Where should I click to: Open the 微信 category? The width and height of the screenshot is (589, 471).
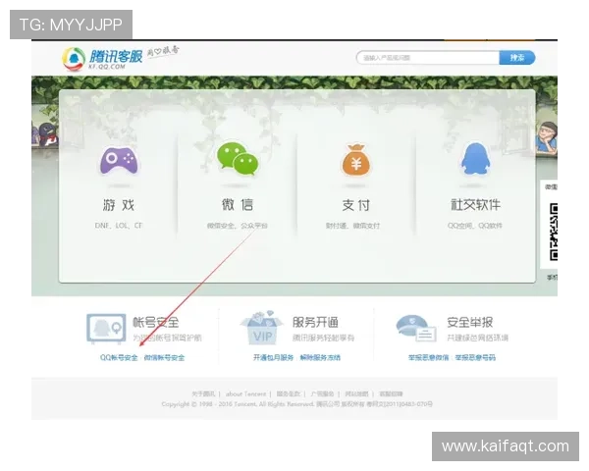point(238,205)
